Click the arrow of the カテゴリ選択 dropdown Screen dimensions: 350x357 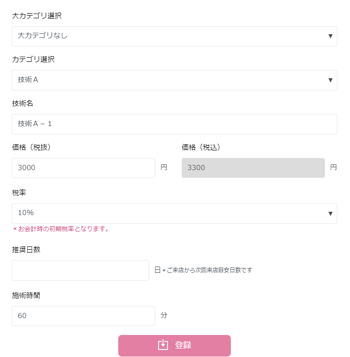click(x=330, y=80)
